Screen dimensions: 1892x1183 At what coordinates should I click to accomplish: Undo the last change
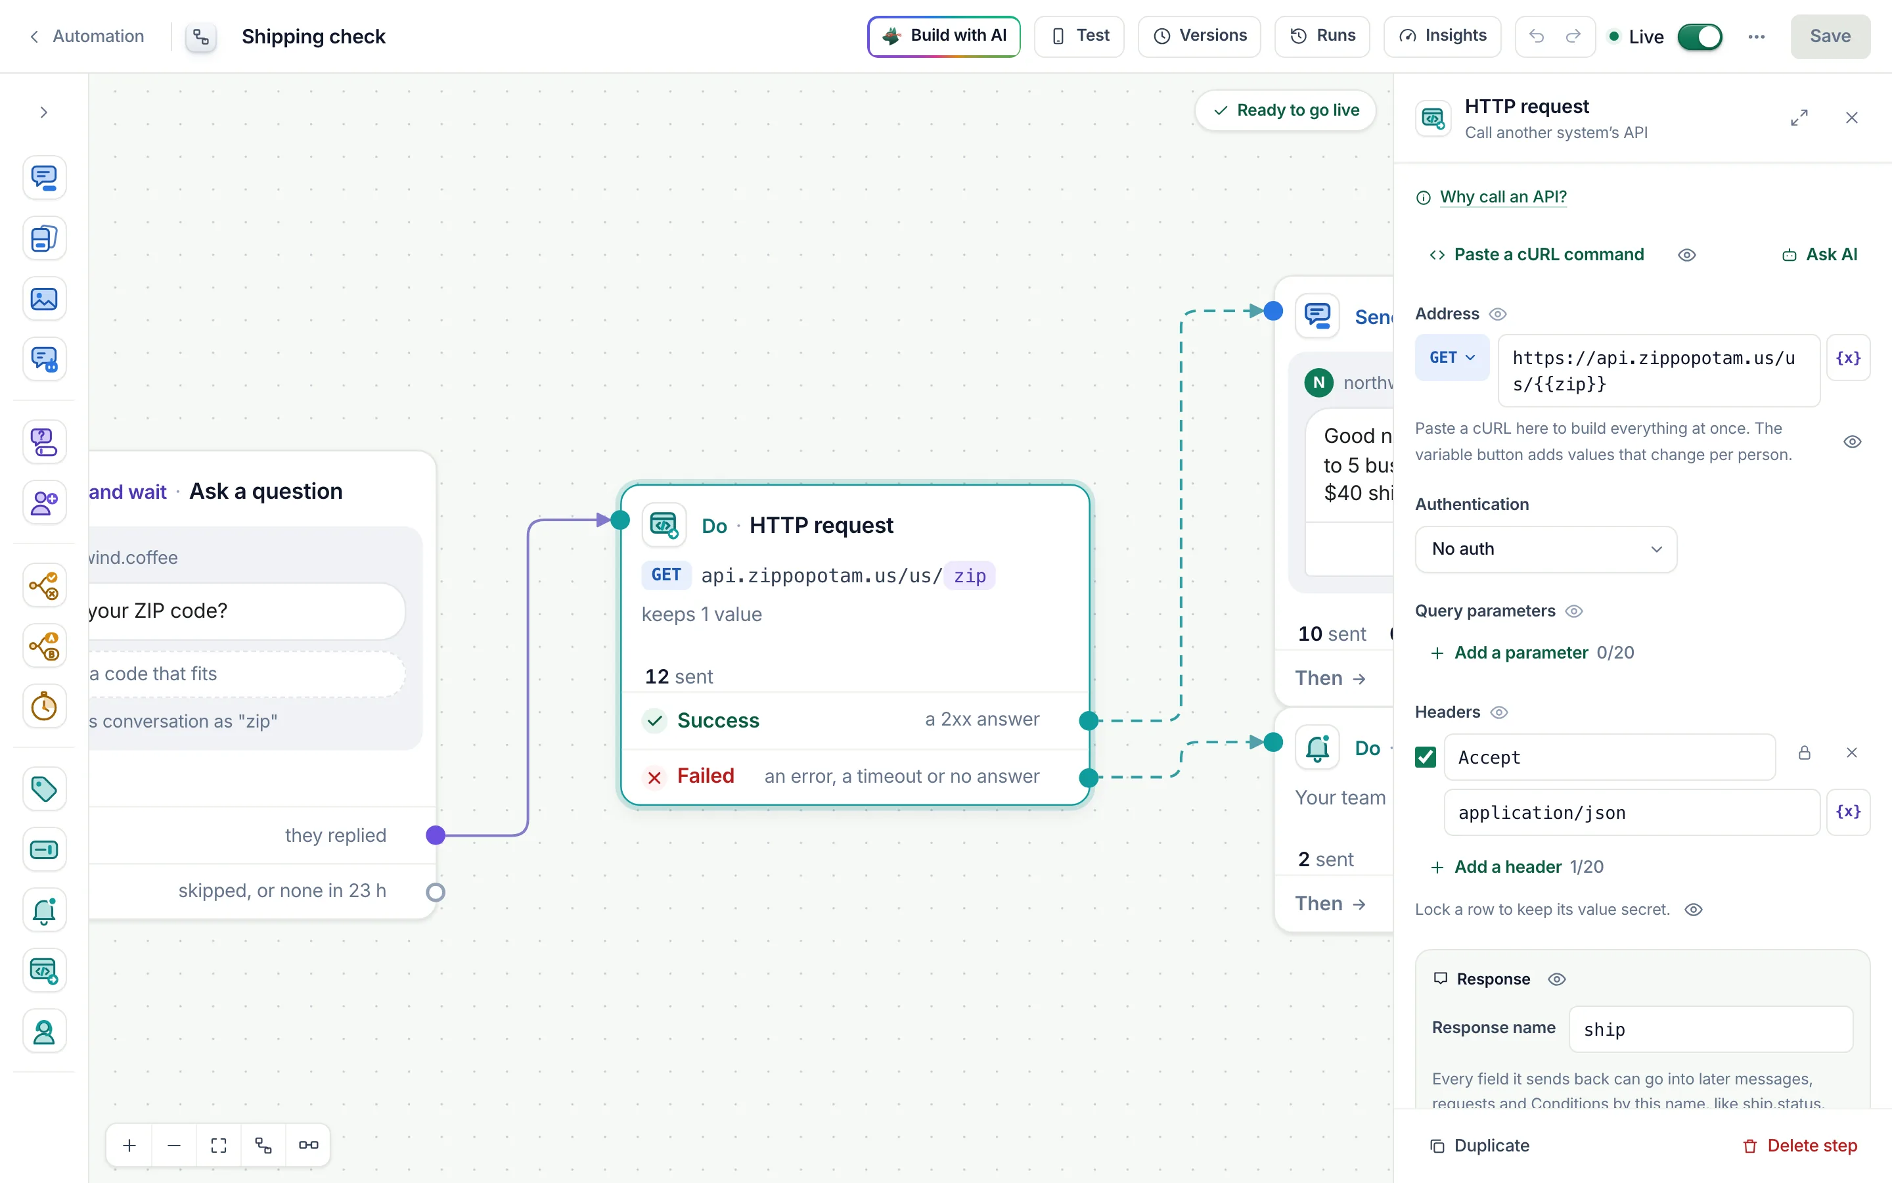[1537, 36]
